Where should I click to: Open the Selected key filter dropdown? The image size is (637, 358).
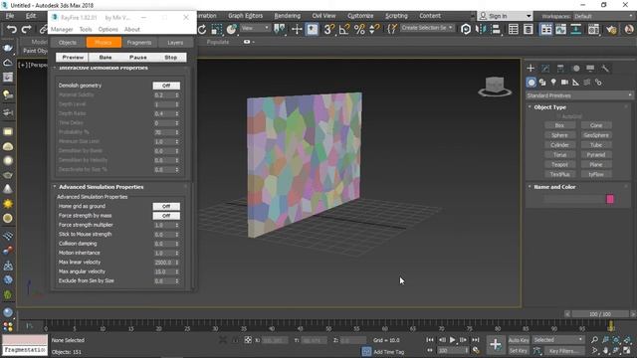coord(558,340)
